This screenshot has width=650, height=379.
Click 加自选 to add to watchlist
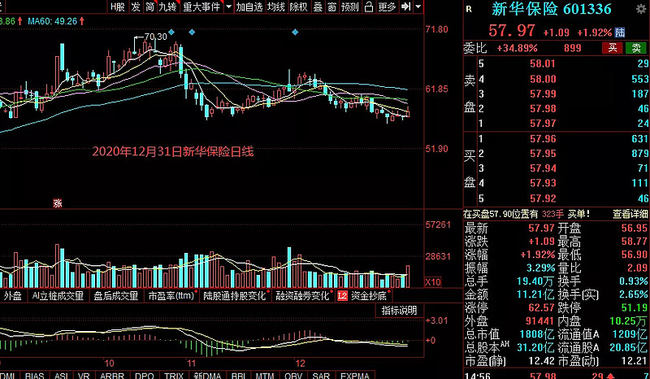(x=249, y=7)
